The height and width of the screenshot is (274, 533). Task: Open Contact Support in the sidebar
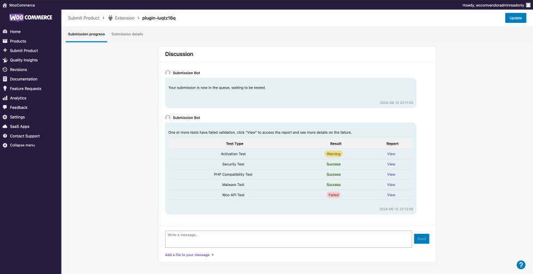click(x=25, y=136)
